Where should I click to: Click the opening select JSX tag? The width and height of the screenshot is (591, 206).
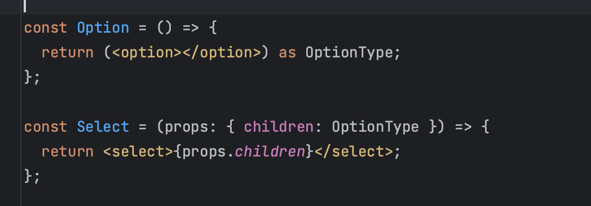(x=138, y=152)
